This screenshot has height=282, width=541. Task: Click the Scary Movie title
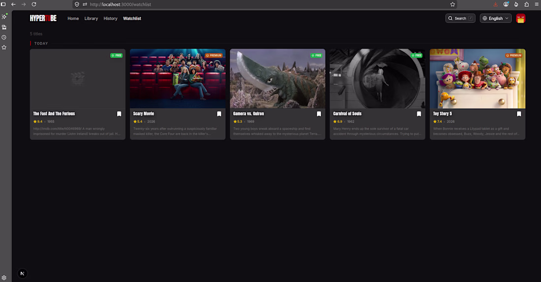click(x=144, y=113)
